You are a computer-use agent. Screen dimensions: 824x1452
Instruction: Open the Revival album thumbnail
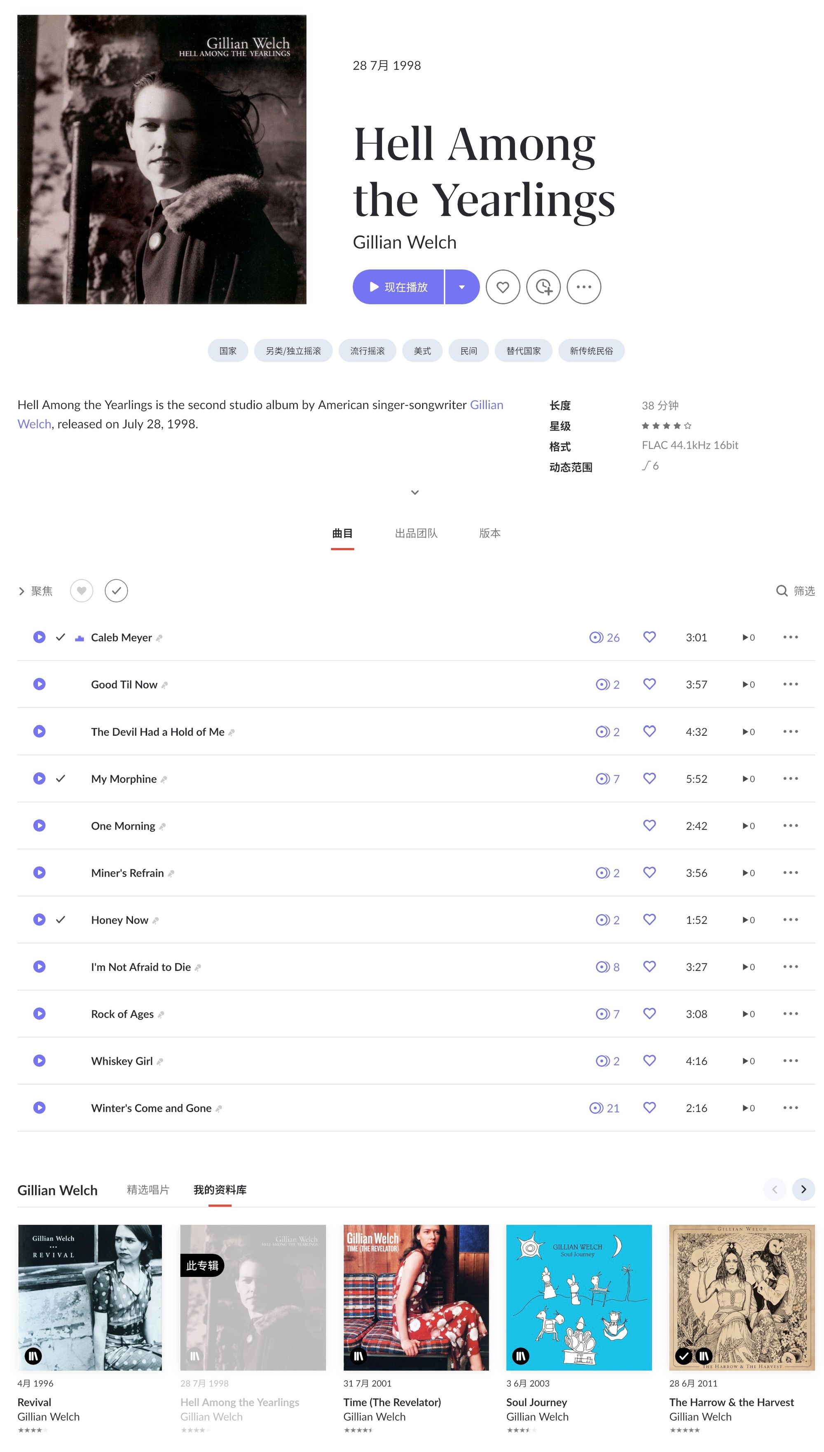(90, 1297)
